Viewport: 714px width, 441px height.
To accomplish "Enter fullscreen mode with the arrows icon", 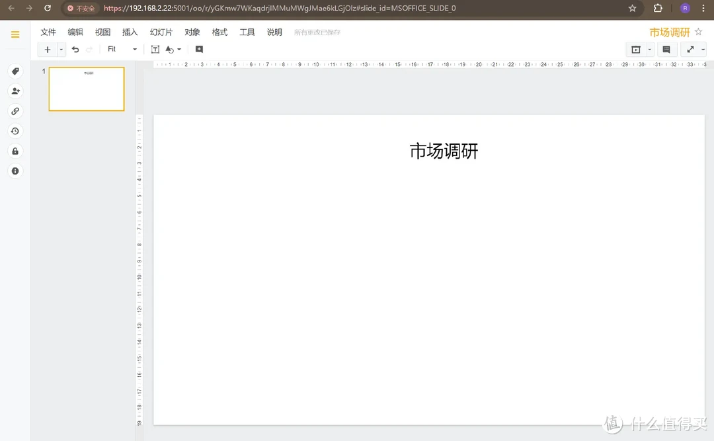I will (x=690, y=49).
